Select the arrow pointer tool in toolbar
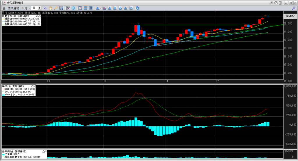The image size is (298, 161). [45, 8]
